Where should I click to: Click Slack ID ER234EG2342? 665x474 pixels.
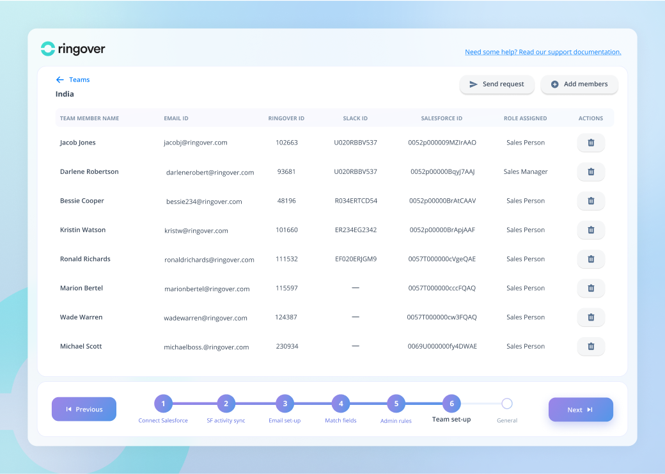click(x=356, y=230)
